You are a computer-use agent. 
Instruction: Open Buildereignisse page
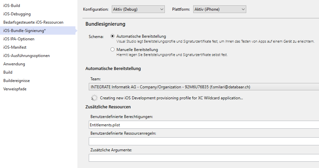(17, 81)
